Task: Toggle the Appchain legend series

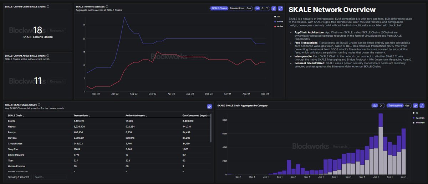Action: (418, 118)
